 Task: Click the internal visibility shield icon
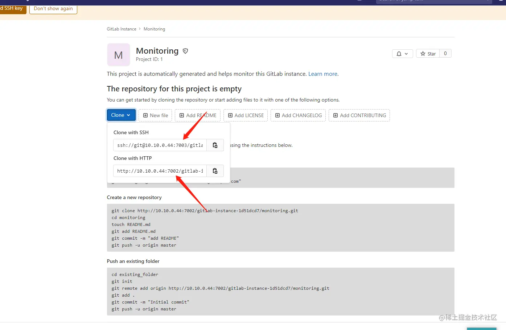coord(185,51)
